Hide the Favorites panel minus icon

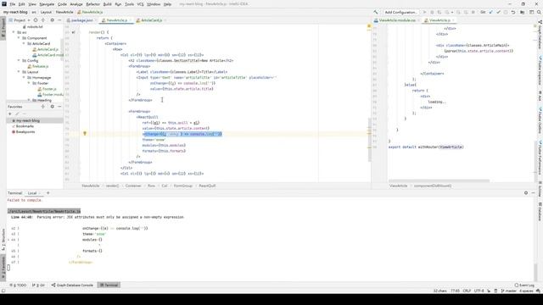[x=59, y=107]
